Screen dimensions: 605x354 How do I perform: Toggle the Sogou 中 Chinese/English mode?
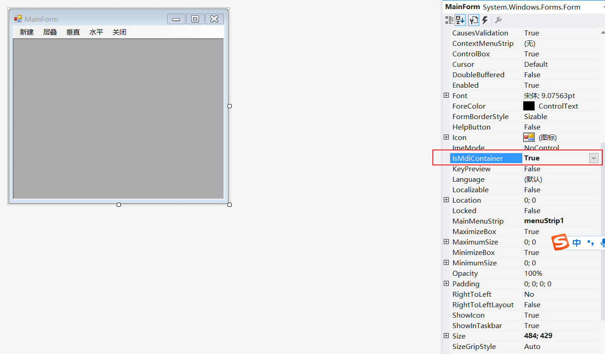tap(577, 243)
